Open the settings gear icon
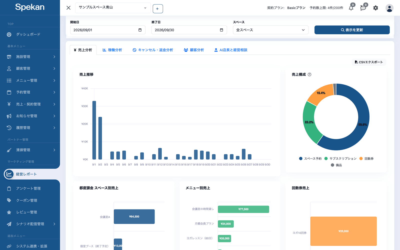Image resolution: width=400 pixels, height=250 pixels. tap(375, 8)
